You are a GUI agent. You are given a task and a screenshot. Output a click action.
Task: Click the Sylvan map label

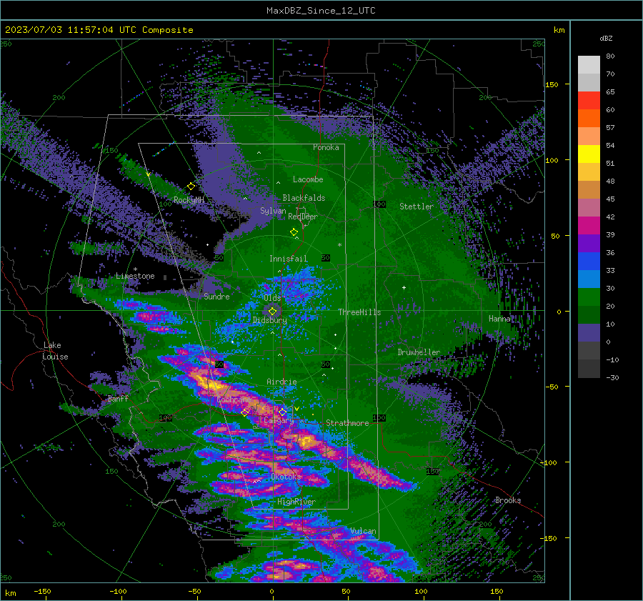pos(273,211)
